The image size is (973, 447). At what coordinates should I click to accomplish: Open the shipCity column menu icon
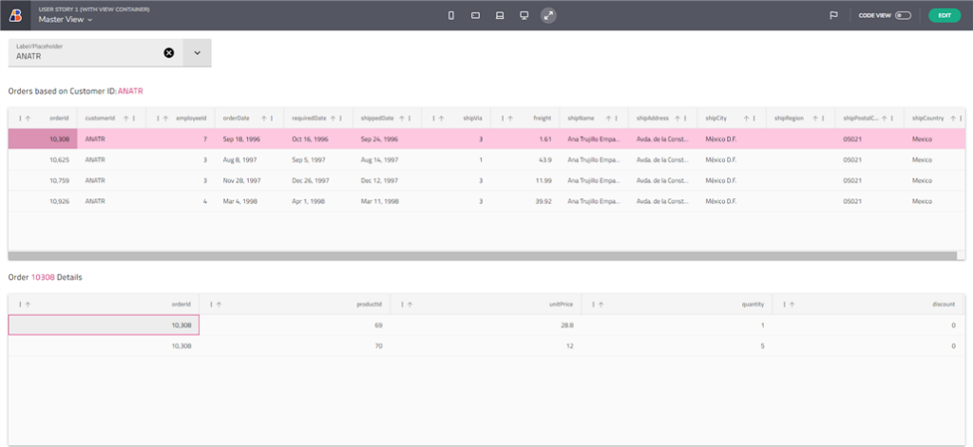pos(754,118)
